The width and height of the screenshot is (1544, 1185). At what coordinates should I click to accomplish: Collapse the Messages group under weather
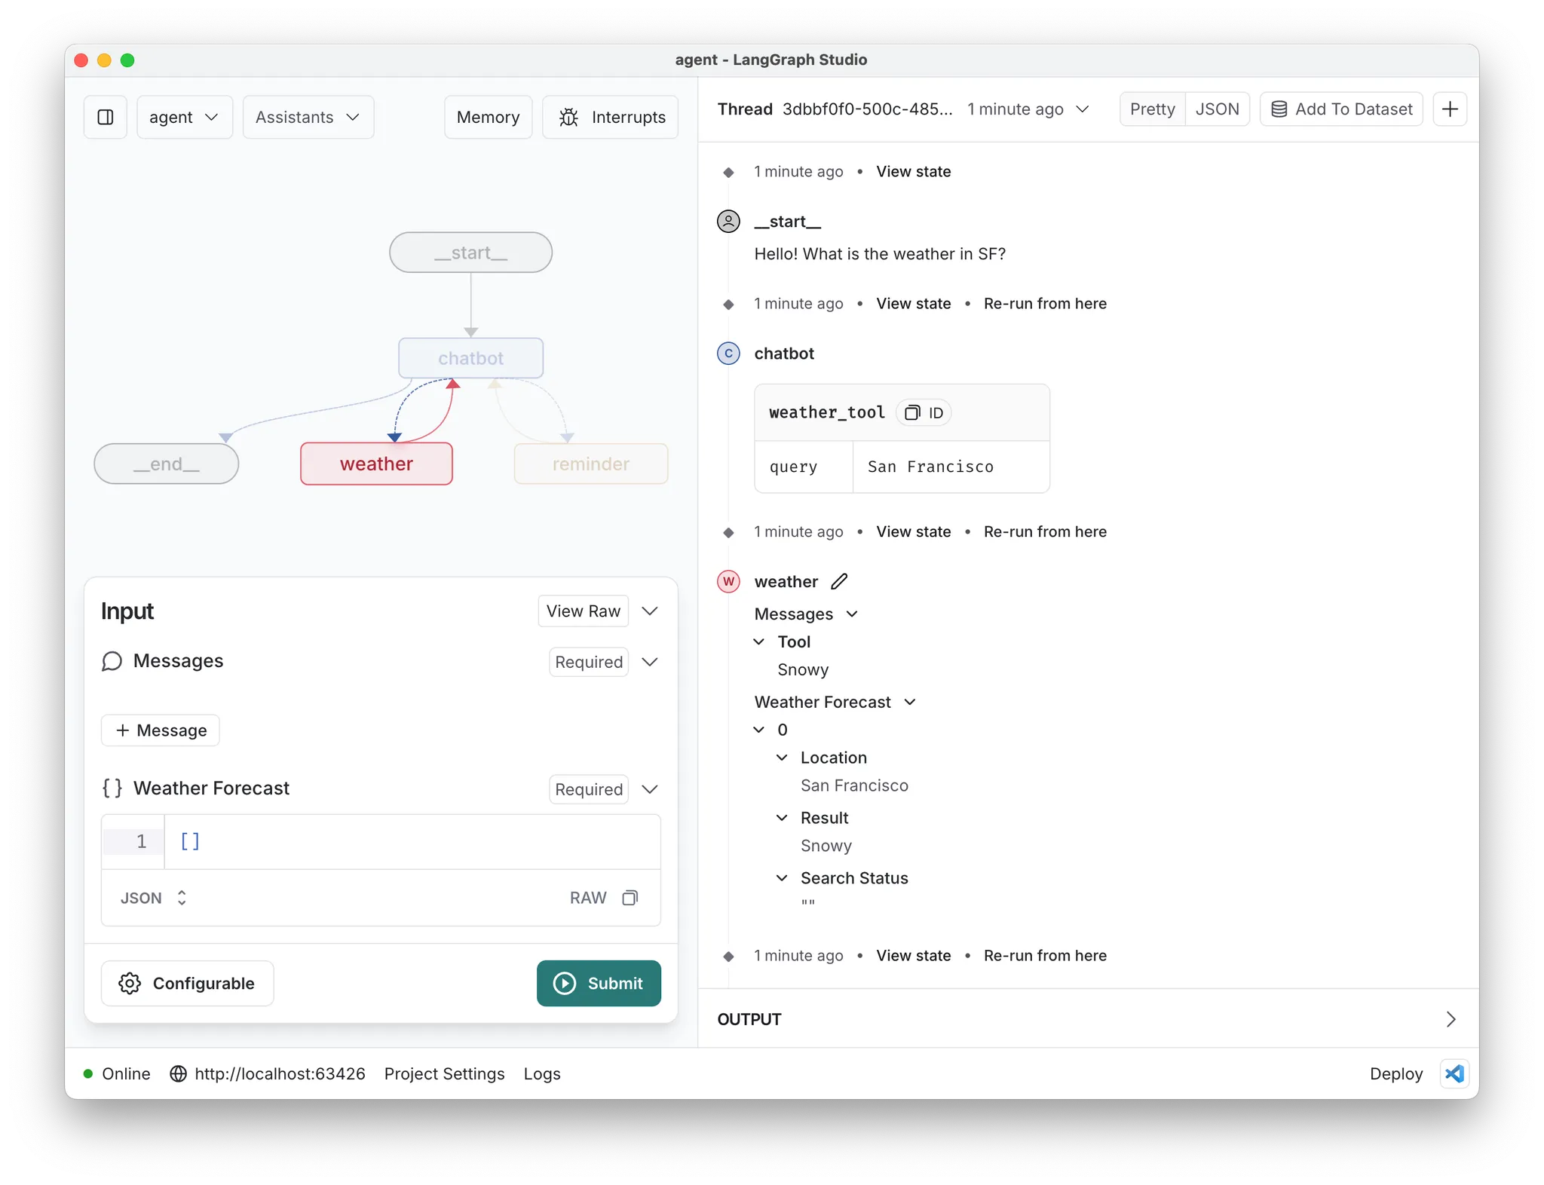[852, 614]
